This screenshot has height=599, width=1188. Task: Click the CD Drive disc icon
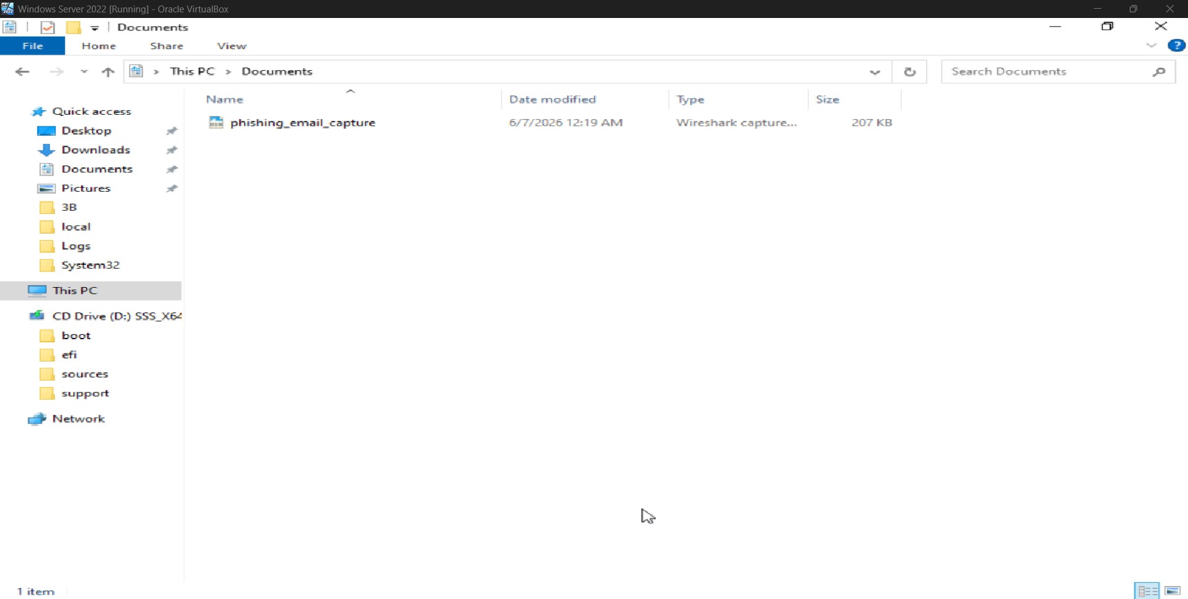point(37,316)
